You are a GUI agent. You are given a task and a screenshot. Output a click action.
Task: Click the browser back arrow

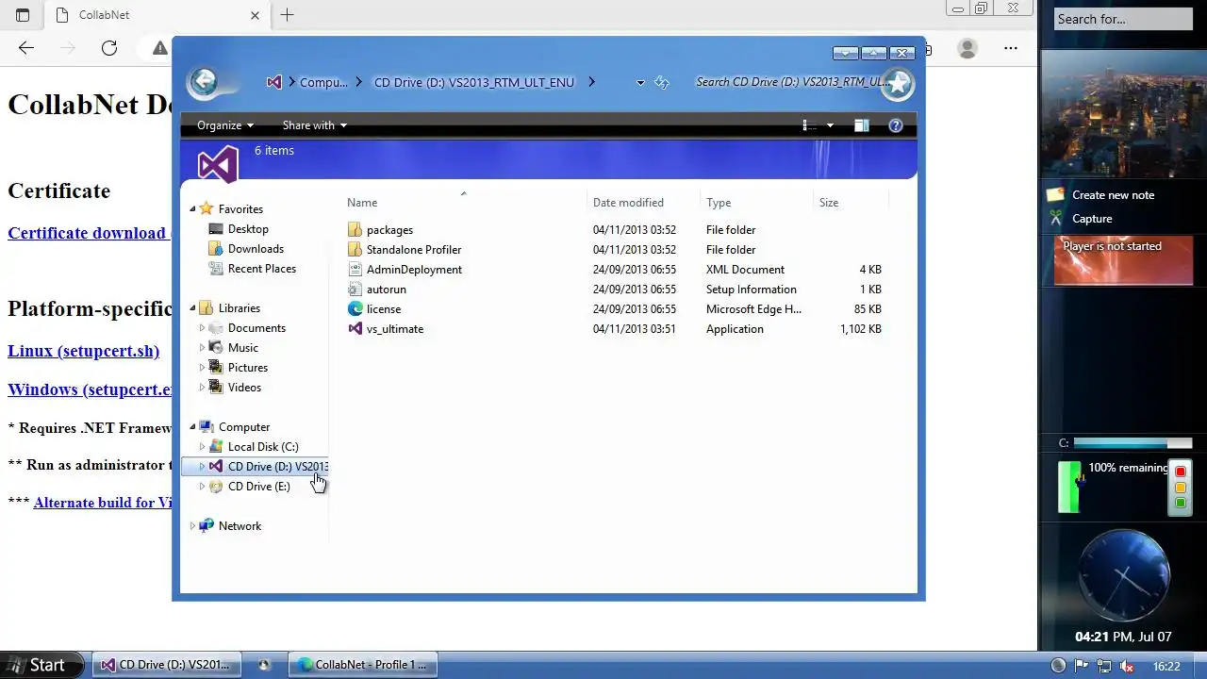coord(26,48)
